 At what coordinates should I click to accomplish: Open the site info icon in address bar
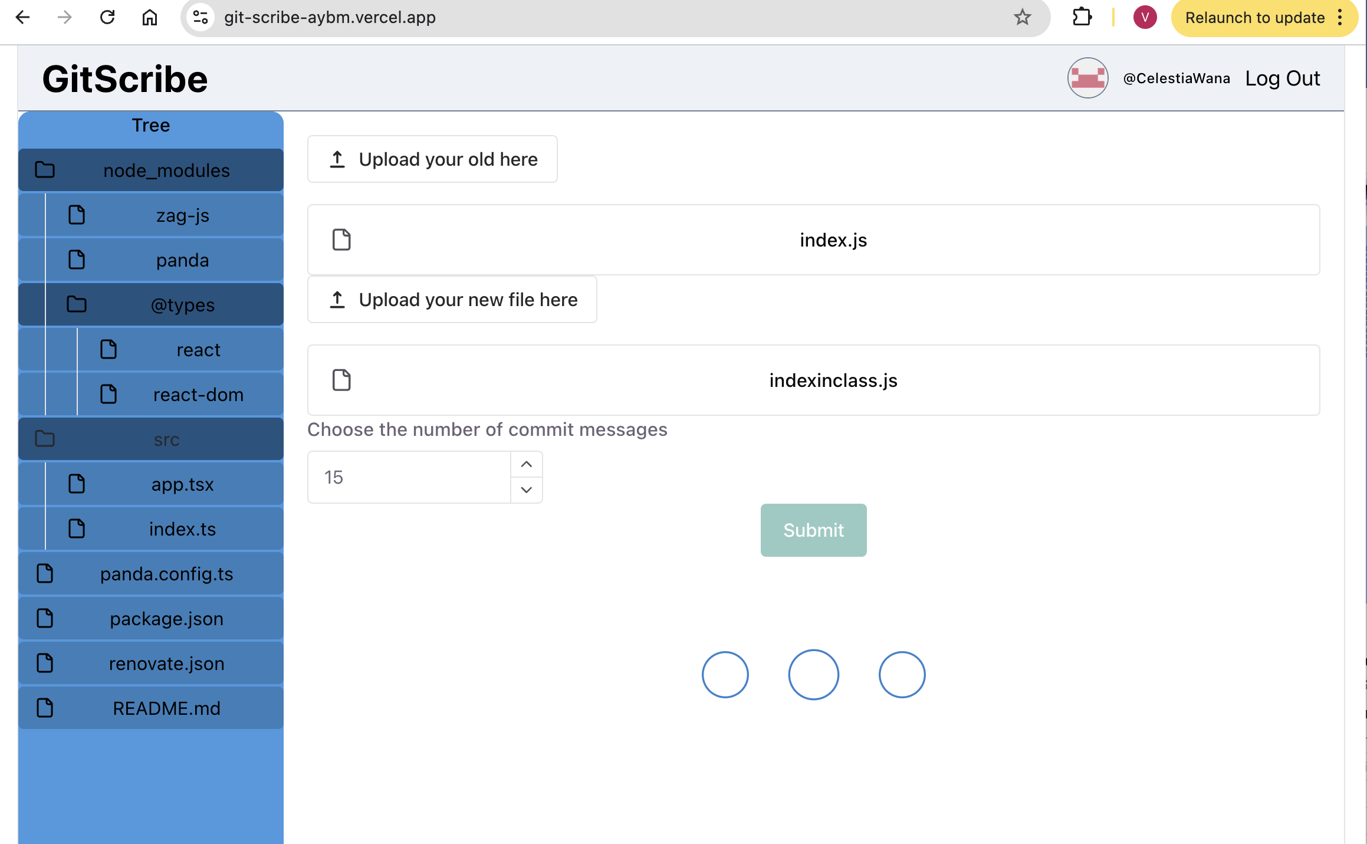[201, 18]
